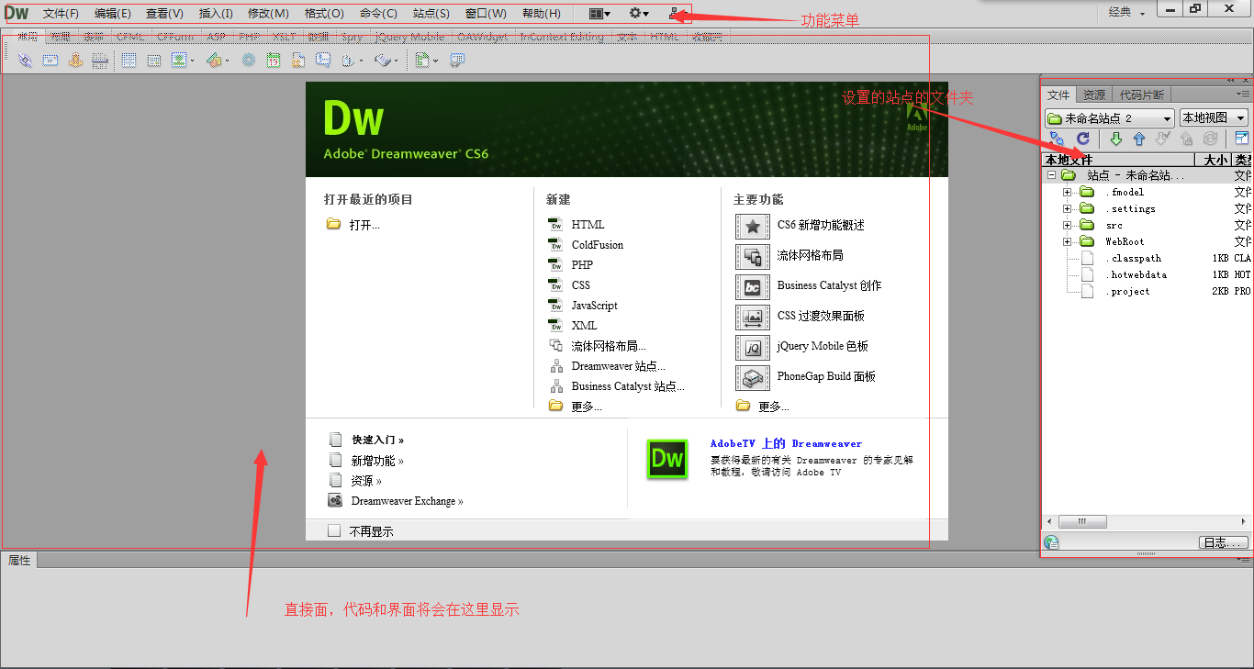1254x669 pixels.
Task: Select the InContext Editing insert tab
Action: click(562, 37)
